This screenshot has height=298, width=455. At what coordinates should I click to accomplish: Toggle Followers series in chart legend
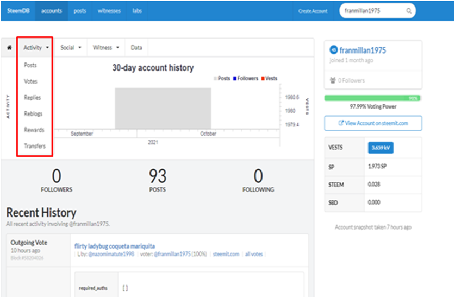(246, 78)
